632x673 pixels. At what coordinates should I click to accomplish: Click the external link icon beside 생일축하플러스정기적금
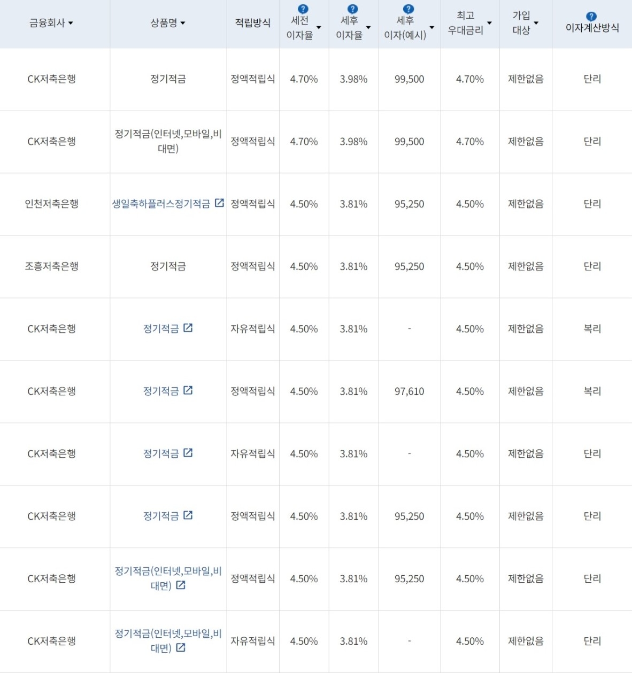click(219, 202)
